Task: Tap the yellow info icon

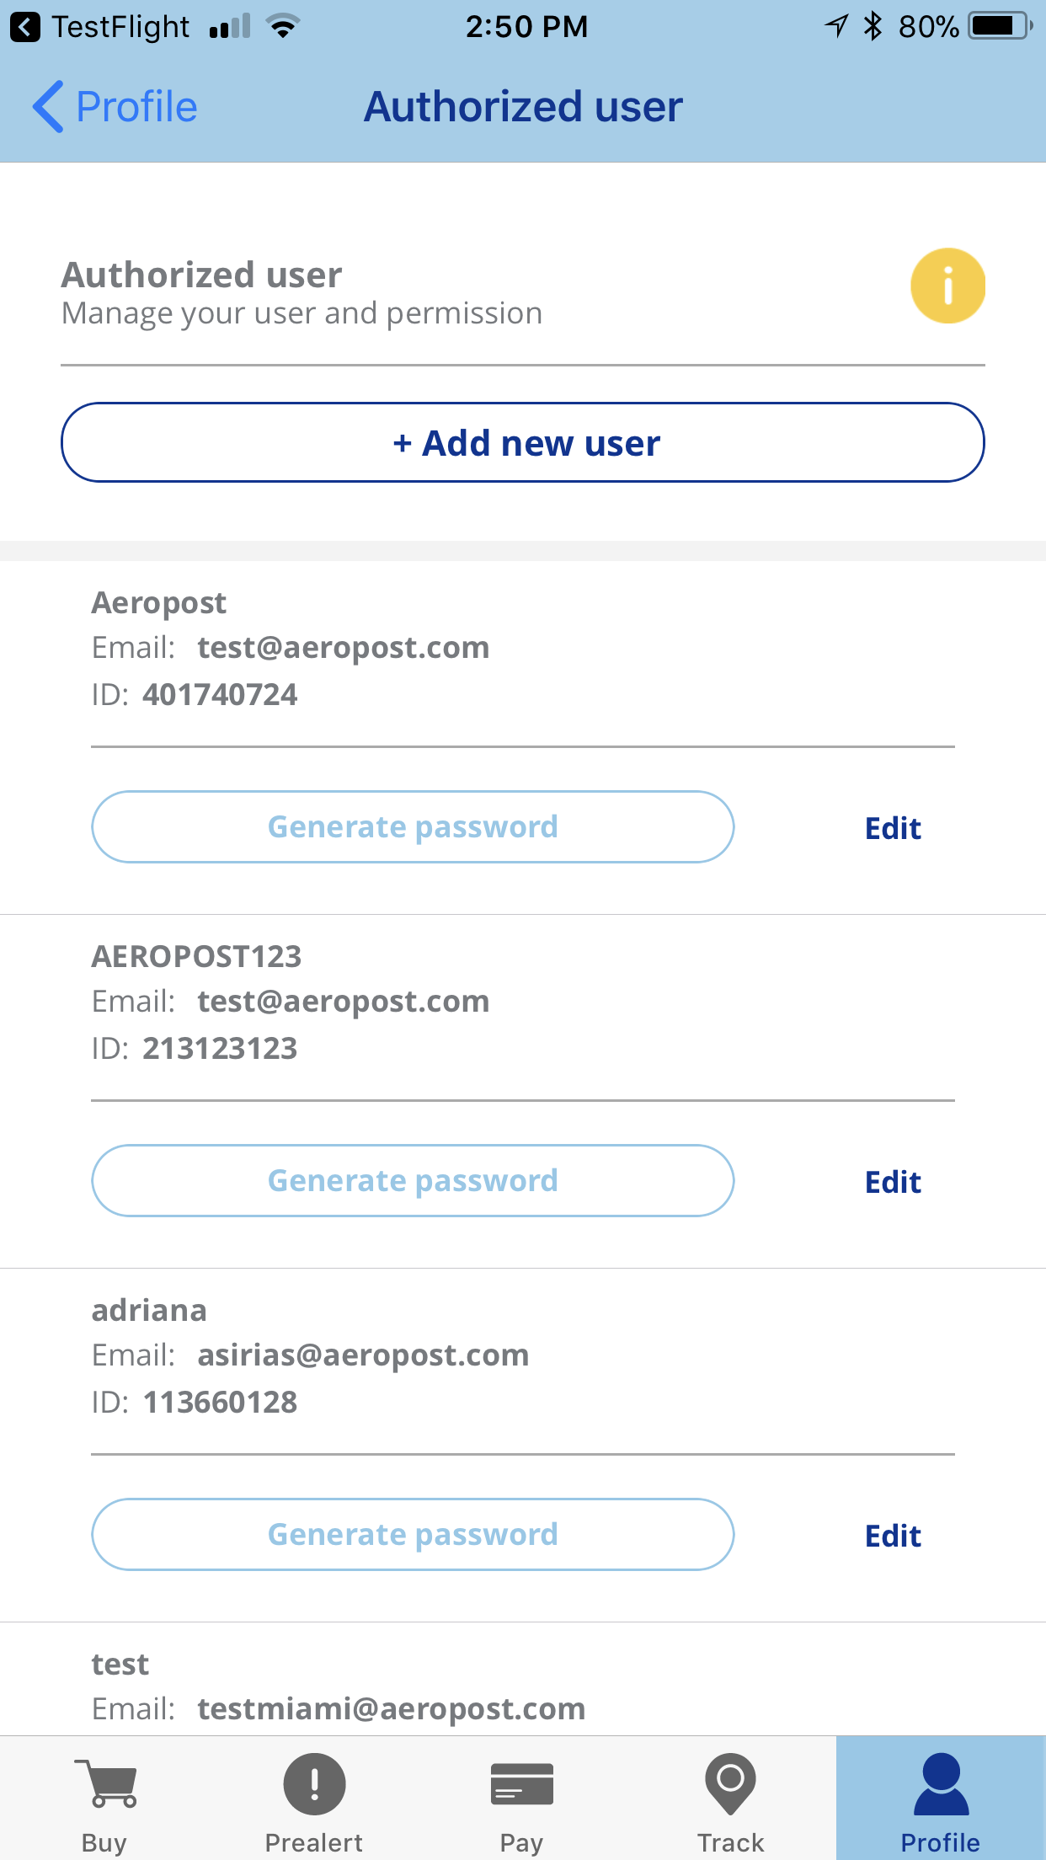Action: [x=947, y=286]
